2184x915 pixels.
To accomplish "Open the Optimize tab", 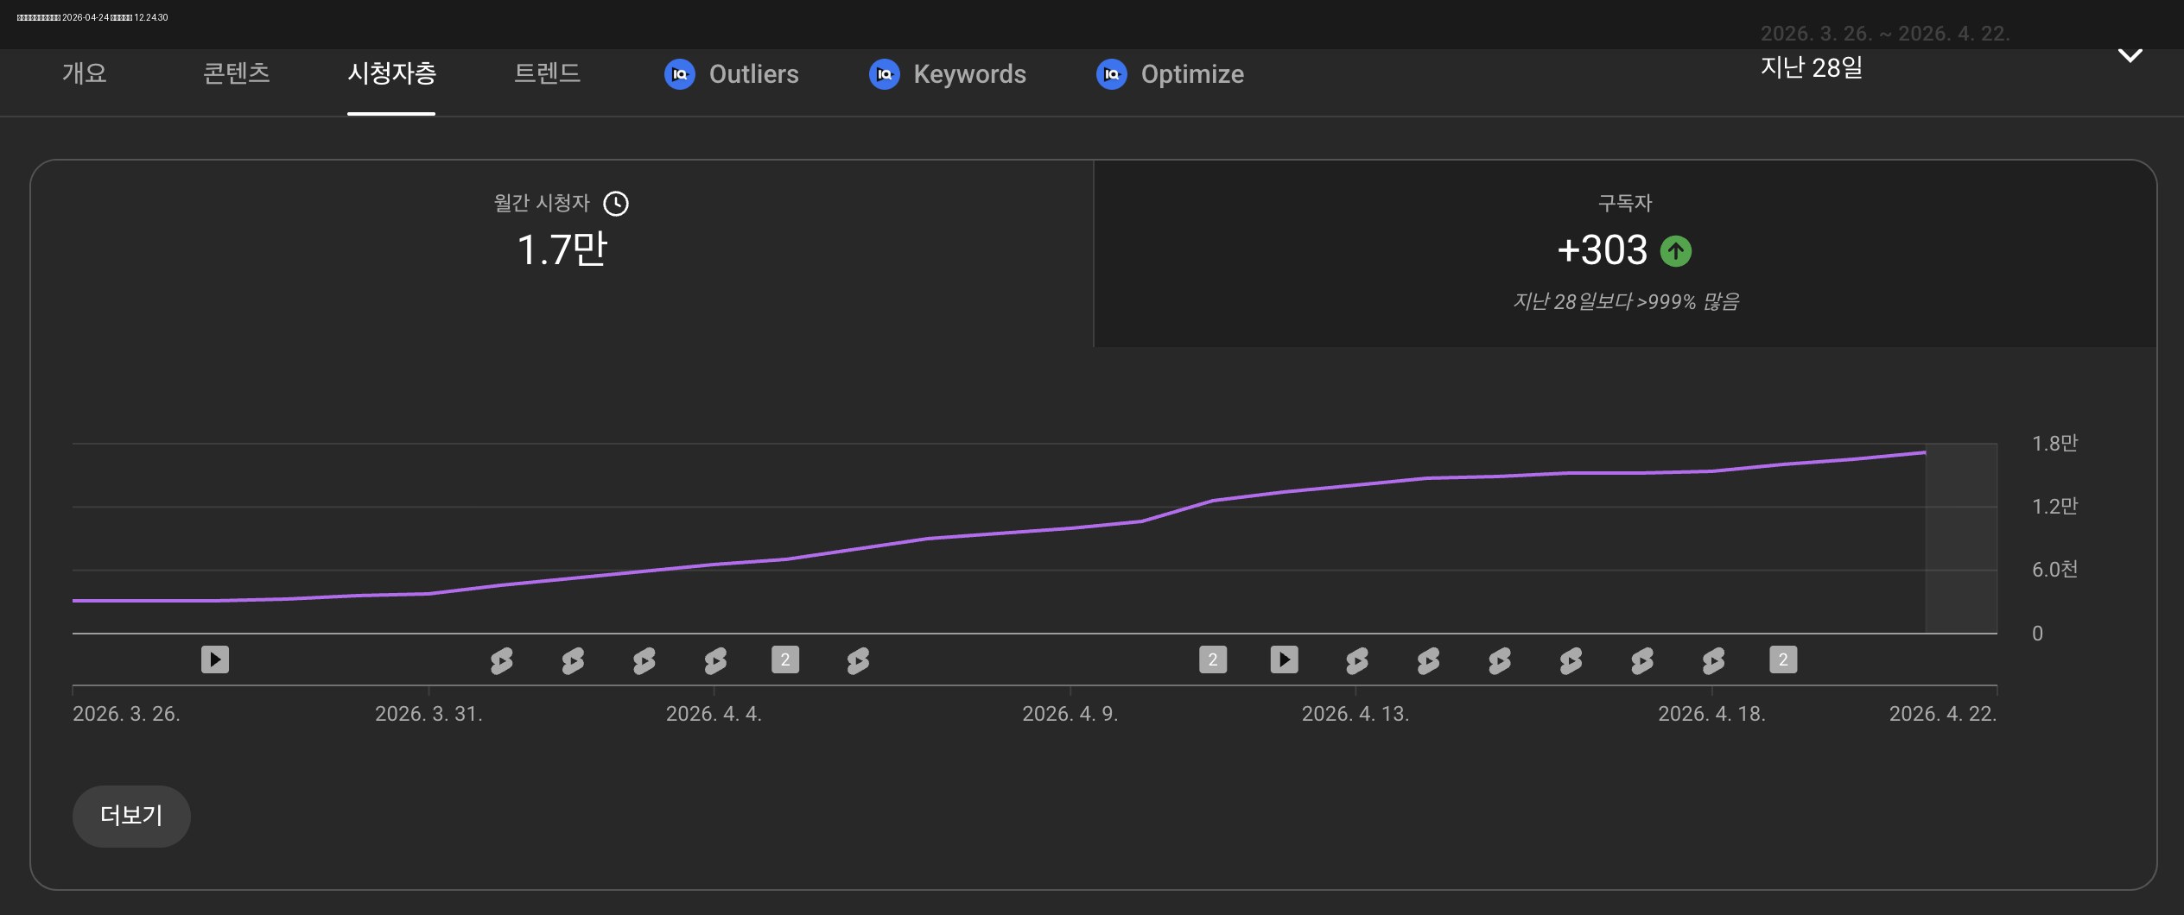I will 1171,74.
